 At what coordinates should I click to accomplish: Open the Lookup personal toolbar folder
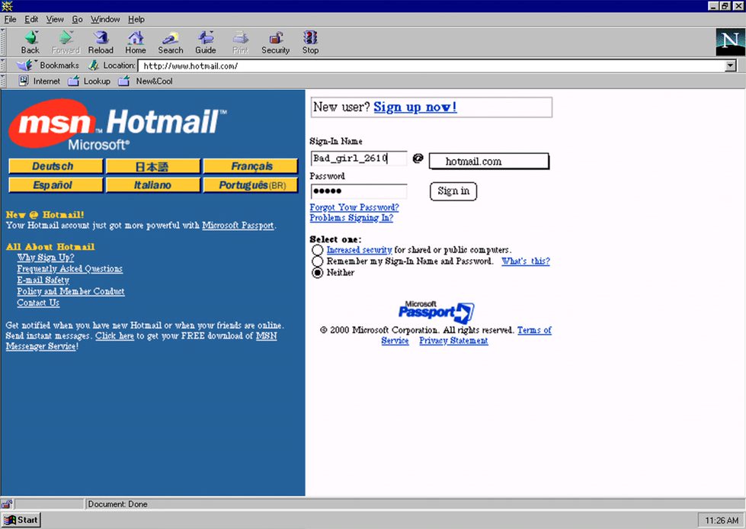(89, 81)
